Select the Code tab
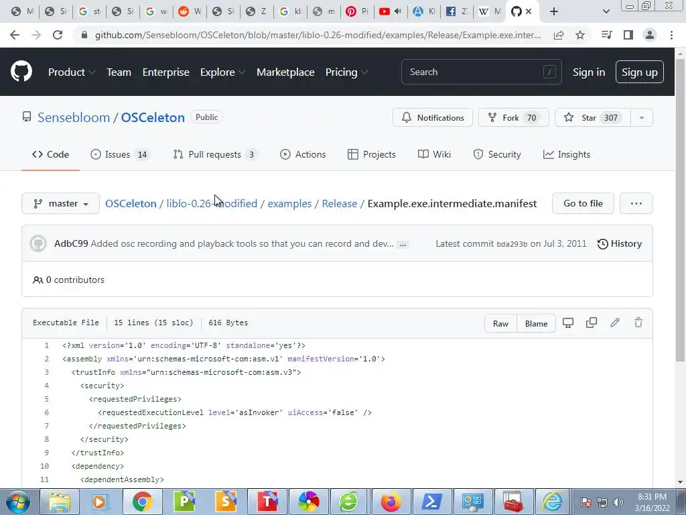 (x=51, y=155)
